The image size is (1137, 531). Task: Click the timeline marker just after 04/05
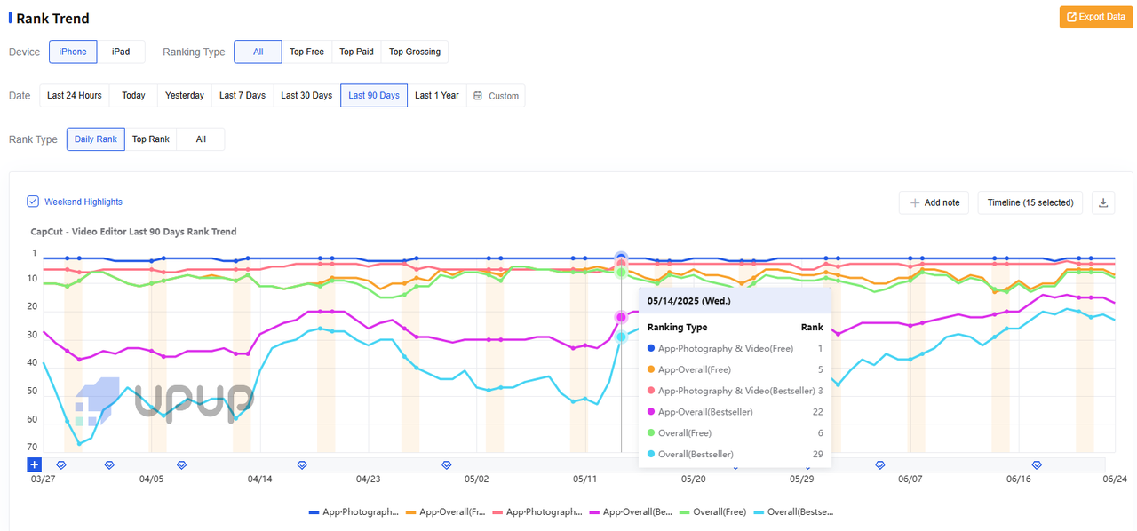click(x=182, y=464)
